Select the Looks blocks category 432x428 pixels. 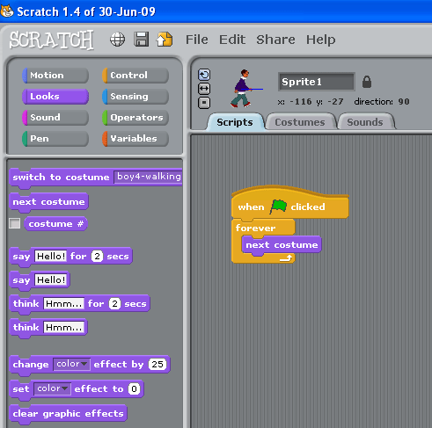tap(55, 97)
